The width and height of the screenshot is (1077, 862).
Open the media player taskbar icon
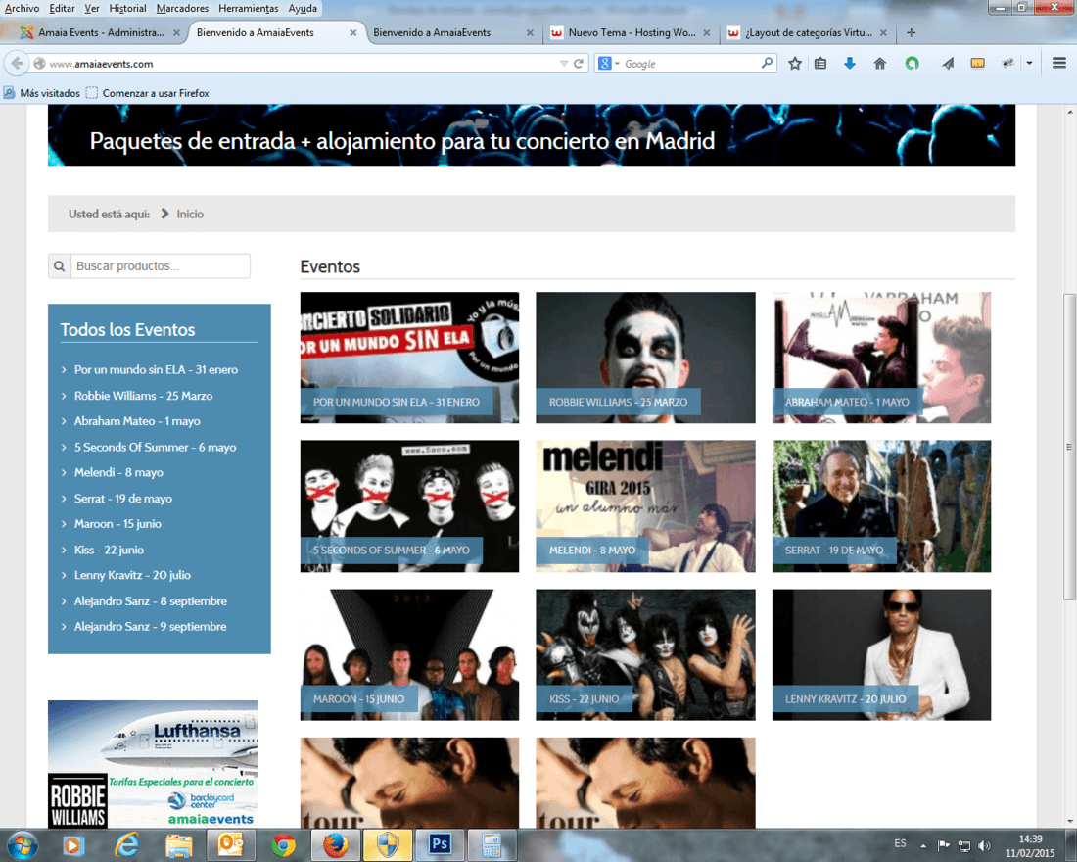point(72,844)
